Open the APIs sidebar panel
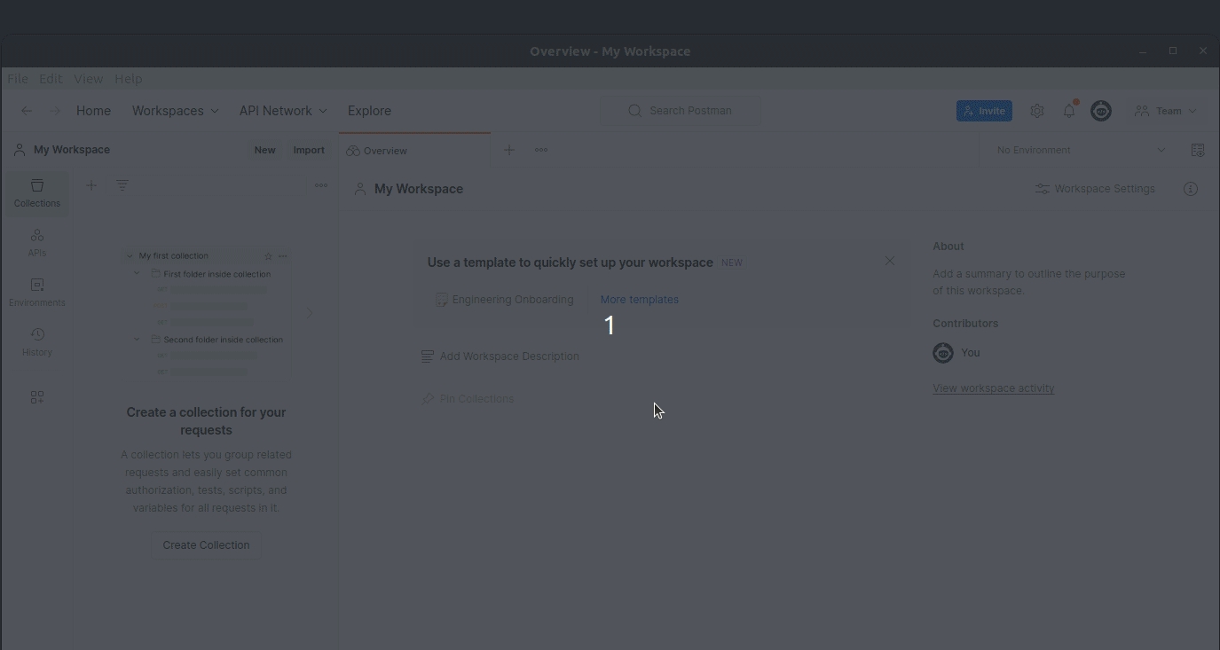1220x650 pixels. point(37,241)
